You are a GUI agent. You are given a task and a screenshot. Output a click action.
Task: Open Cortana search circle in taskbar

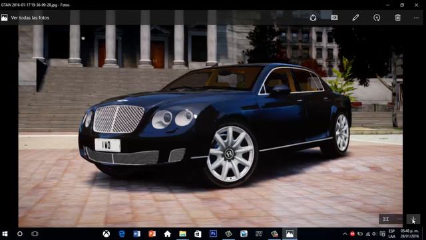pyautogui.click(x=20, y=234)
